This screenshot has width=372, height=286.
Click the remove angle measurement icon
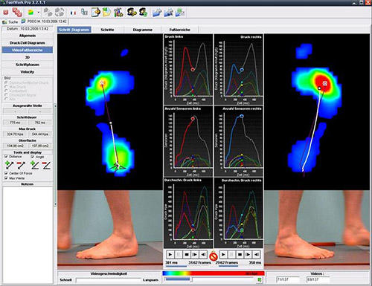click(46, 165)
